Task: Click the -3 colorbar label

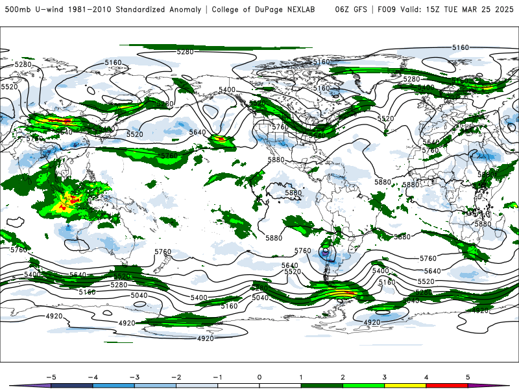Action: pos(134,377)
